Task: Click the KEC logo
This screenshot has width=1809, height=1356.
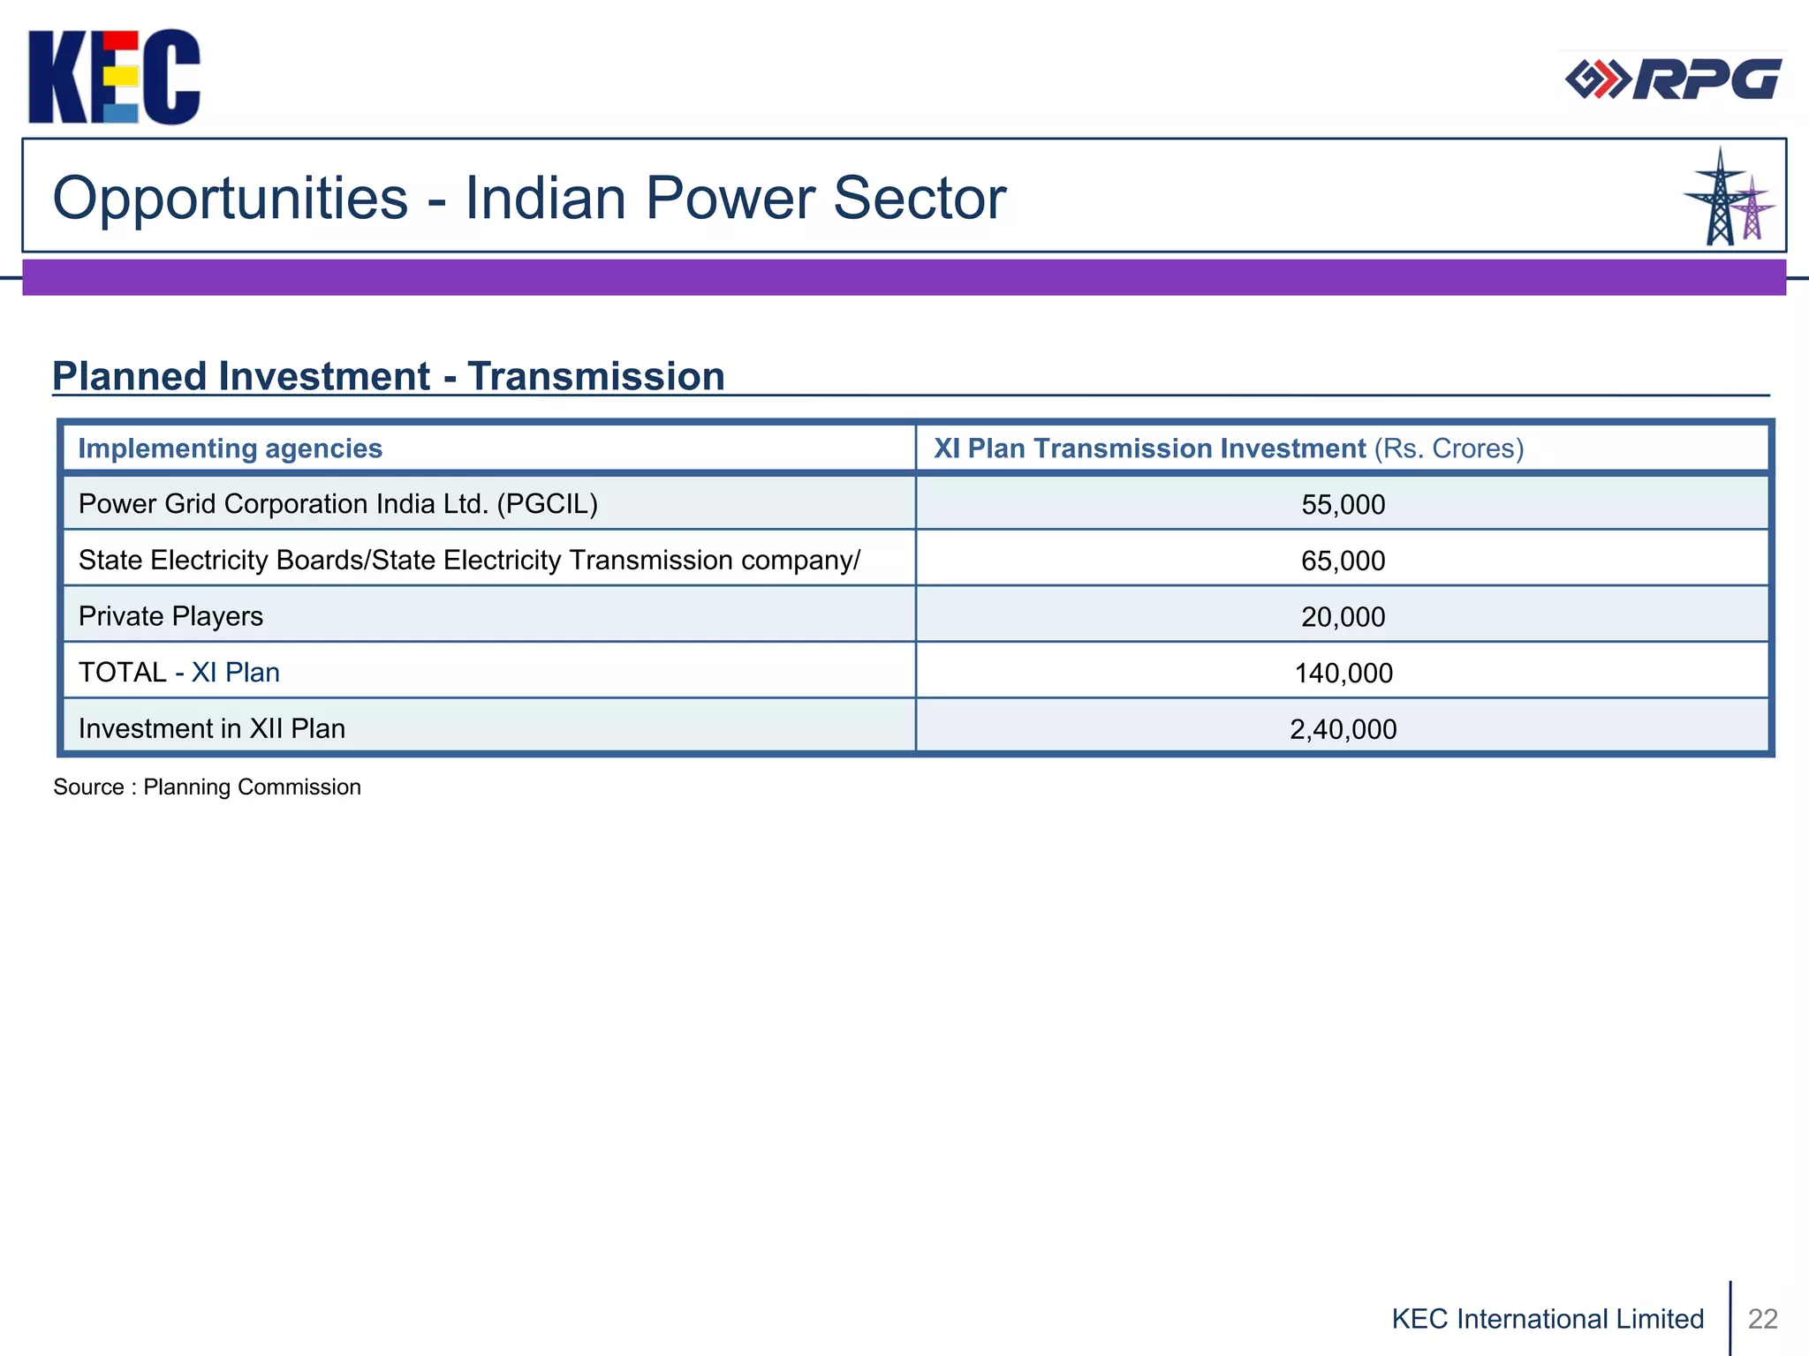Action: point(114,77)
